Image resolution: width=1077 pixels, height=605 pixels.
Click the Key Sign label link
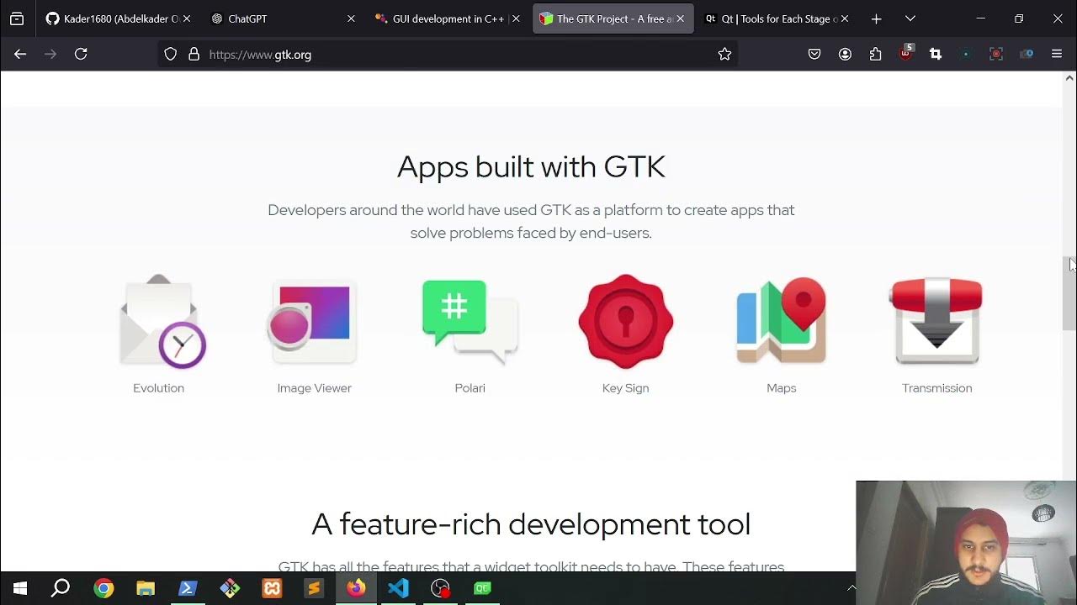(625, 388)
